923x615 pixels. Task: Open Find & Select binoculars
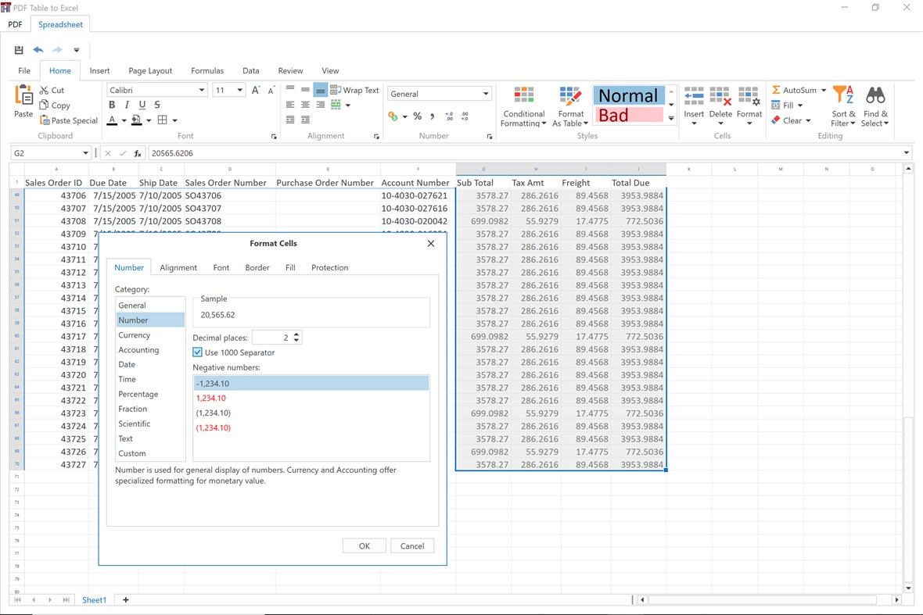[875, 96]
